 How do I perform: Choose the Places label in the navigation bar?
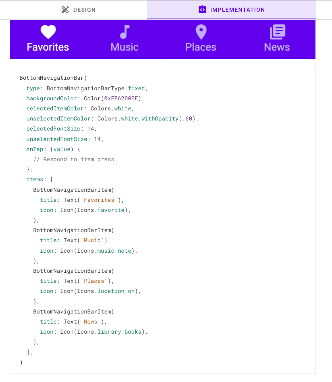(x=201, y=47)
